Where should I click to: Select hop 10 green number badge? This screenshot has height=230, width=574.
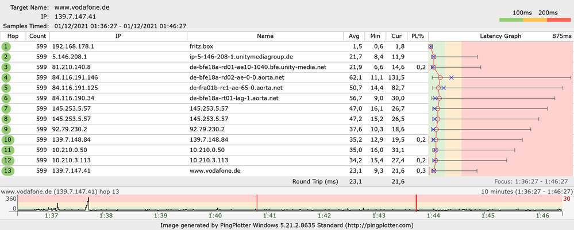coord(7,140)
